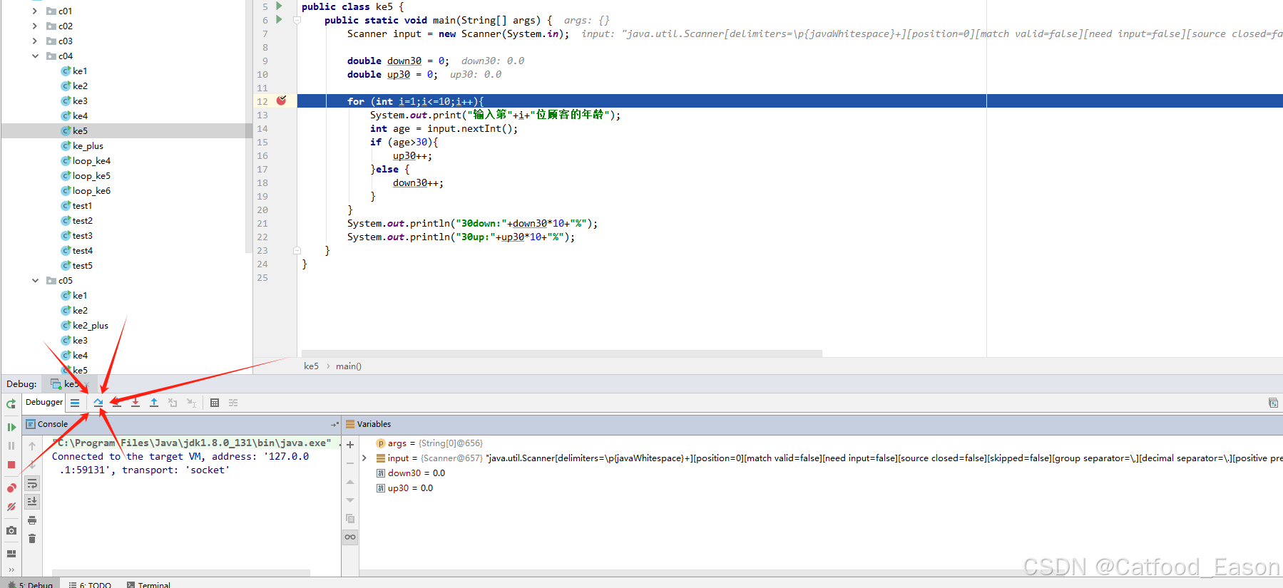Select the args variable row

tap(429, 443)
